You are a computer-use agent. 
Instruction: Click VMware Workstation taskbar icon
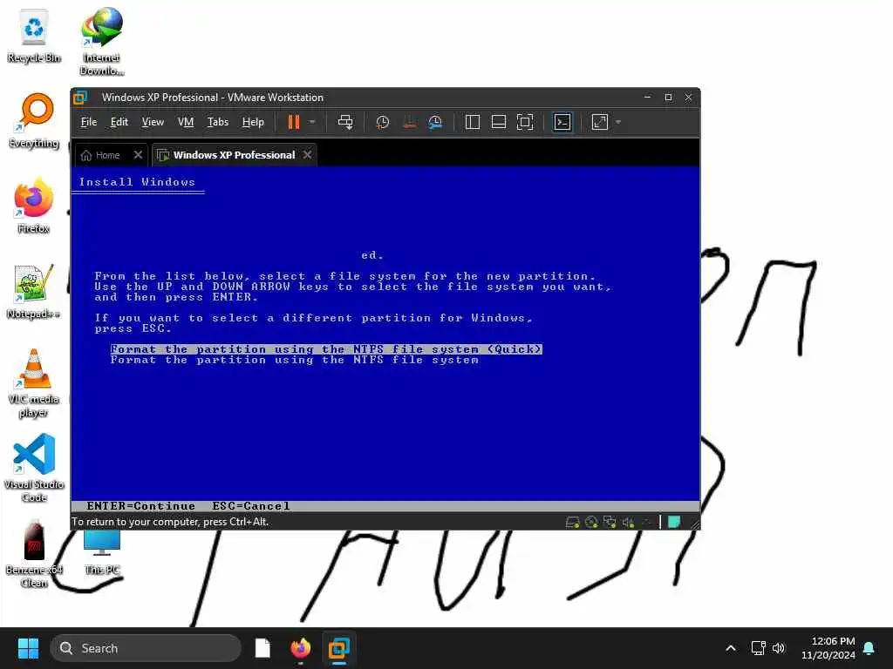coord(339,648)
